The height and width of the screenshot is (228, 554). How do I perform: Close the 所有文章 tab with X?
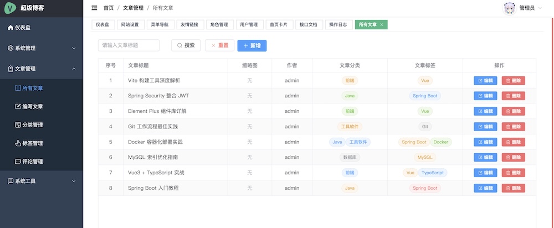pyautogui.click(x=382, y=25)
